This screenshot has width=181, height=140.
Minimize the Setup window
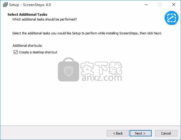pyautogui.click(x=146, y=5)
